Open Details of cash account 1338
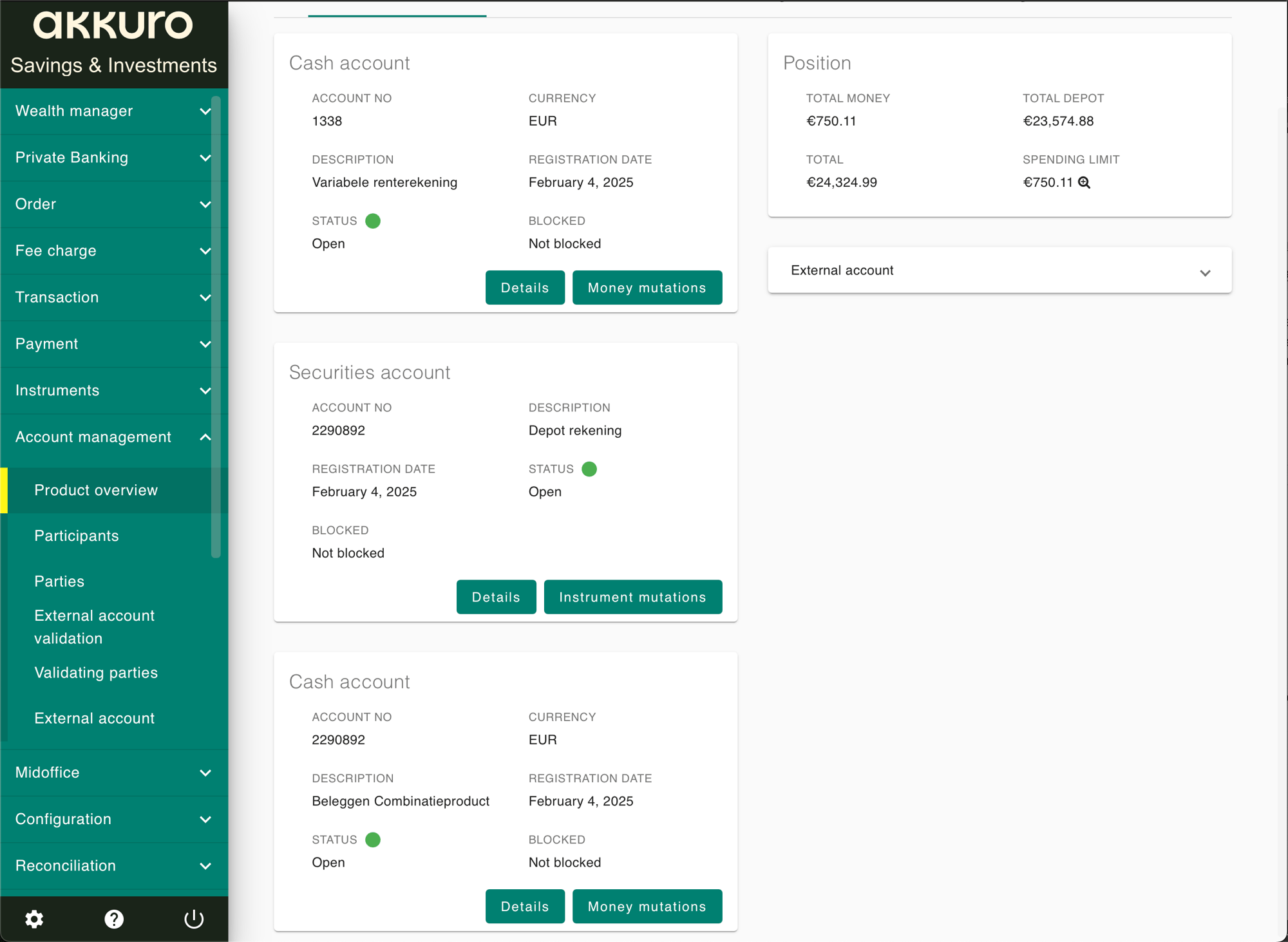Image resolution: width=1288 pixels, height=942 pixels. pos(525,288)
